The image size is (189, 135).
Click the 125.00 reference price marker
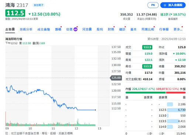tap(116, 78)
